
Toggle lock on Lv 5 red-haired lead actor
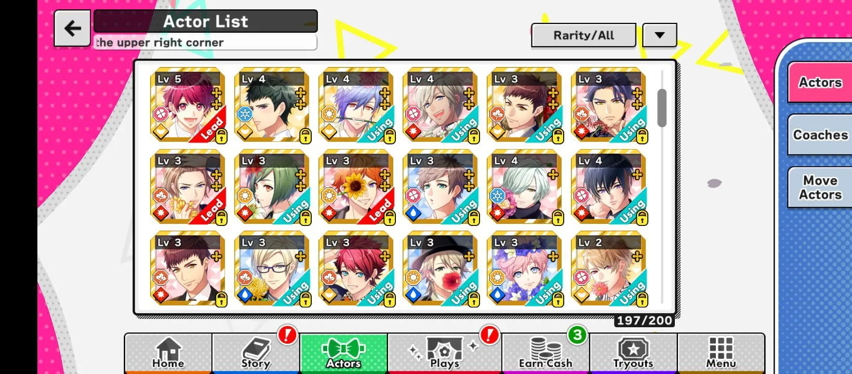coord(221,137)
